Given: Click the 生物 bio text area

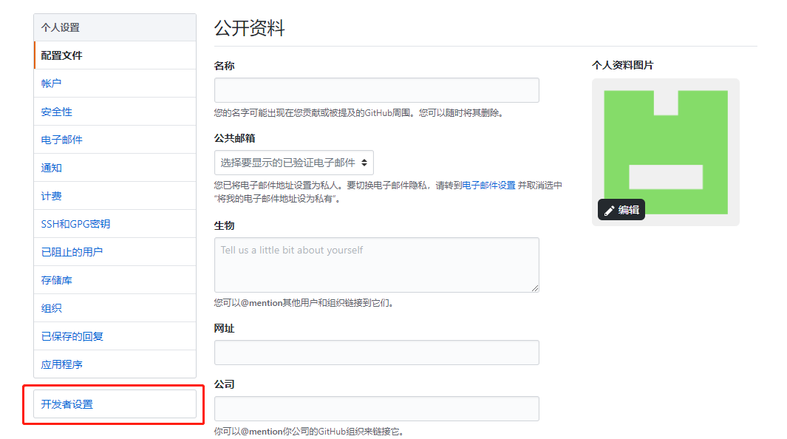Looking at the screenshot, I should point(375,265).
